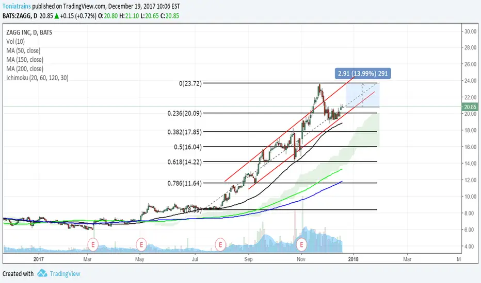Open the TradingView link beside Created with
This screenshot has width=481, height=283.
[65, 274]
